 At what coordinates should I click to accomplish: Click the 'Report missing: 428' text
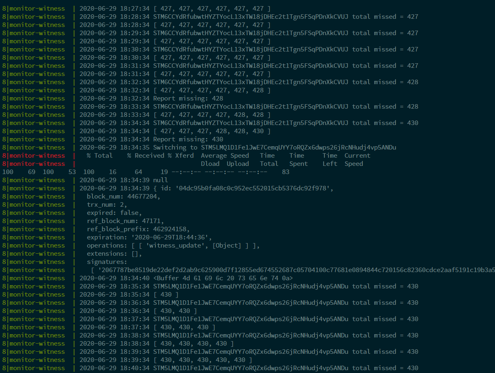pyautogui.click(x=188, y=98)
